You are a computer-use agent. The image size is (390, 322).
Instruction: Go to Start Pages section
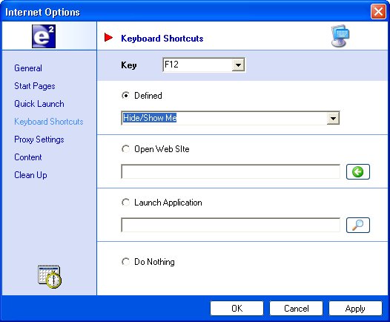click(x=35, y=86)
